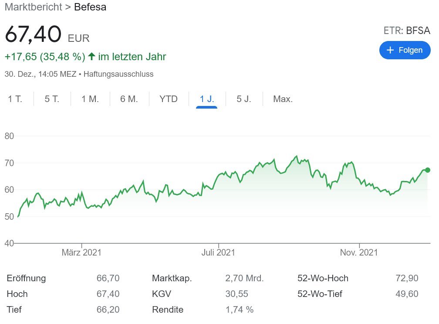The image size is (439, 324).
Task: Select the Befesa breadcrumb entry
Action: coord(90,7)
